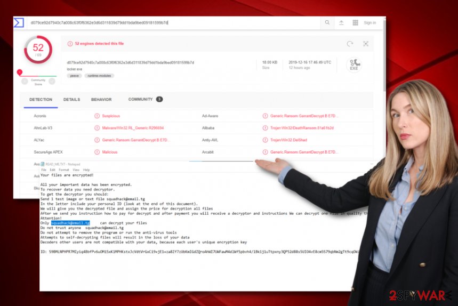Click the VirusTotal logo icon
Viewport: 458px width, 306px height.
pyautogui.click(x=19, y=22)
